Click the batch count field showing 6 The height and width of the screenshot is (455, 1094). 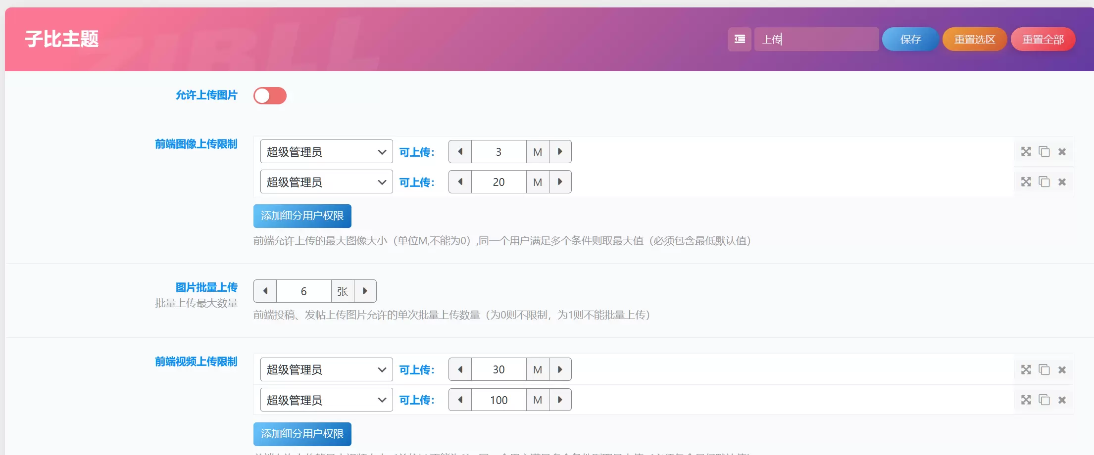pyautogui.click(x=304, y=291)
